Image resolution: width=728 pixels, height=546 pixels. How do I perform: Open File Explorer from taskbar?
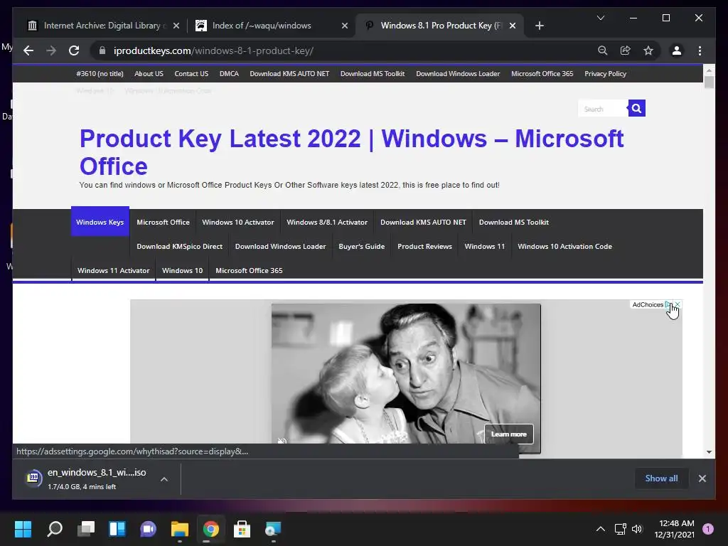click(180, 529)
